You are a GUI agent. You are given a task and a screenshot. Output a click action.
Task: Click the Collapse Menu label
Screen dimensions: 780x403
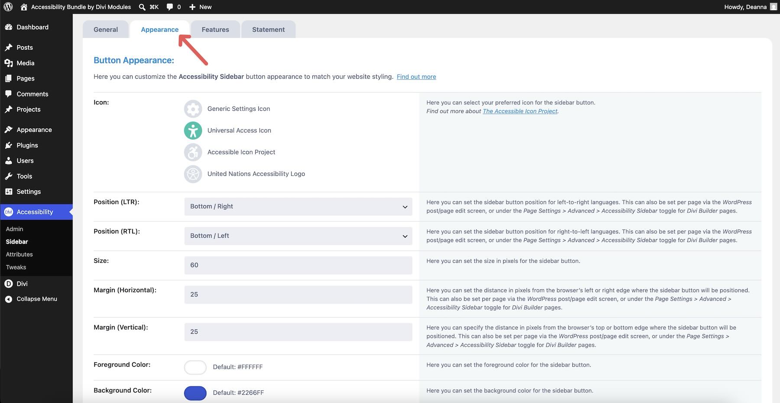pyautogui.click(x=37, y=299)
